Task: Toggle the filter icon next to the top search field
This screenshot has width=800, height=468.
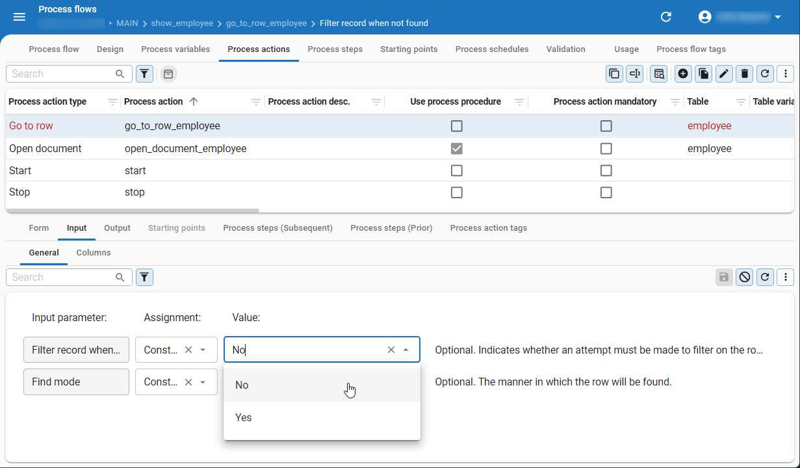Action: point(144,73)
